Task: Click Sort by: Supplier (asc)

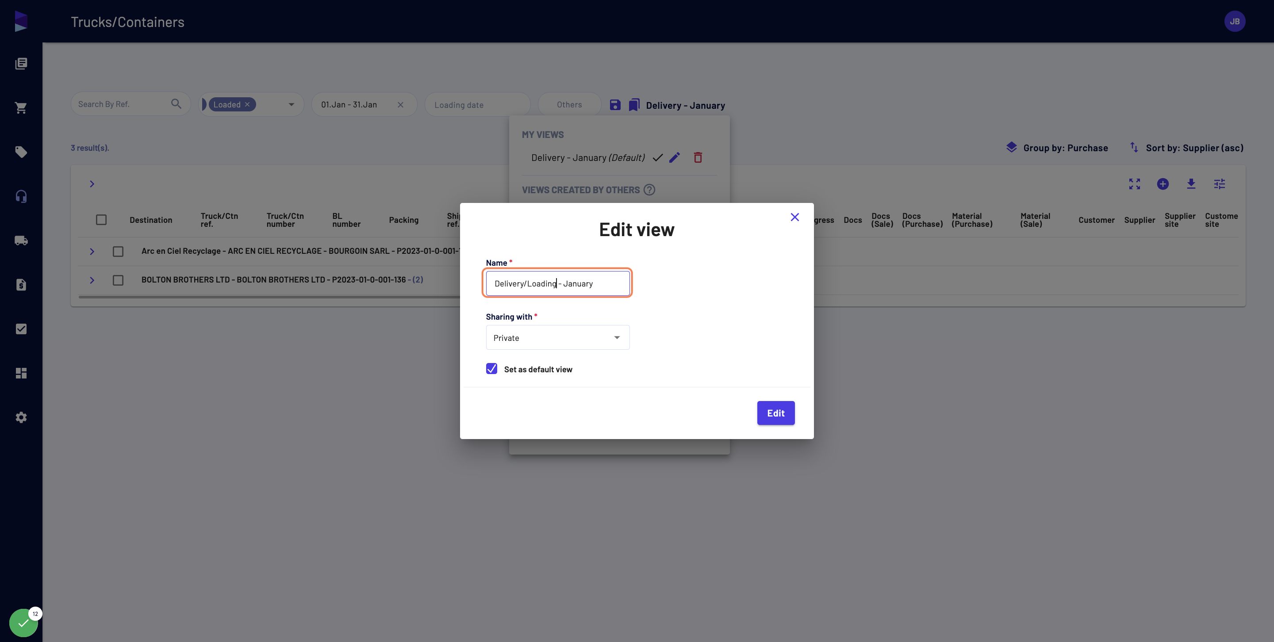Action: pos(1186,148)
